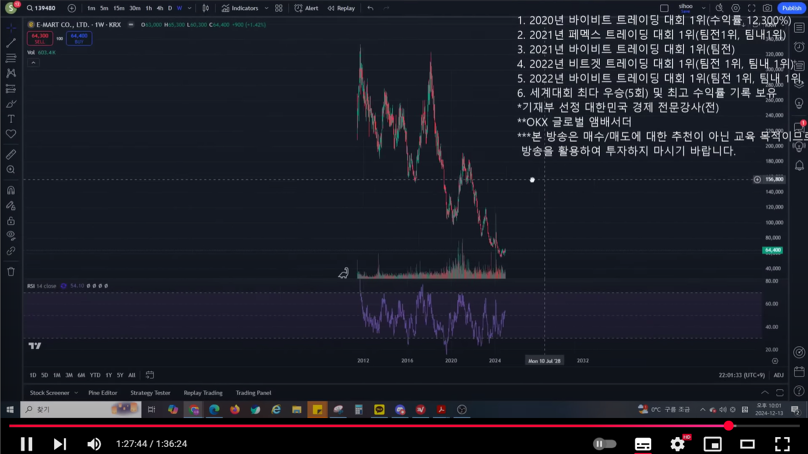Screen dimensions: 808x454
Task: Open the forecasting and measurement tools
Action: point(11,88)
